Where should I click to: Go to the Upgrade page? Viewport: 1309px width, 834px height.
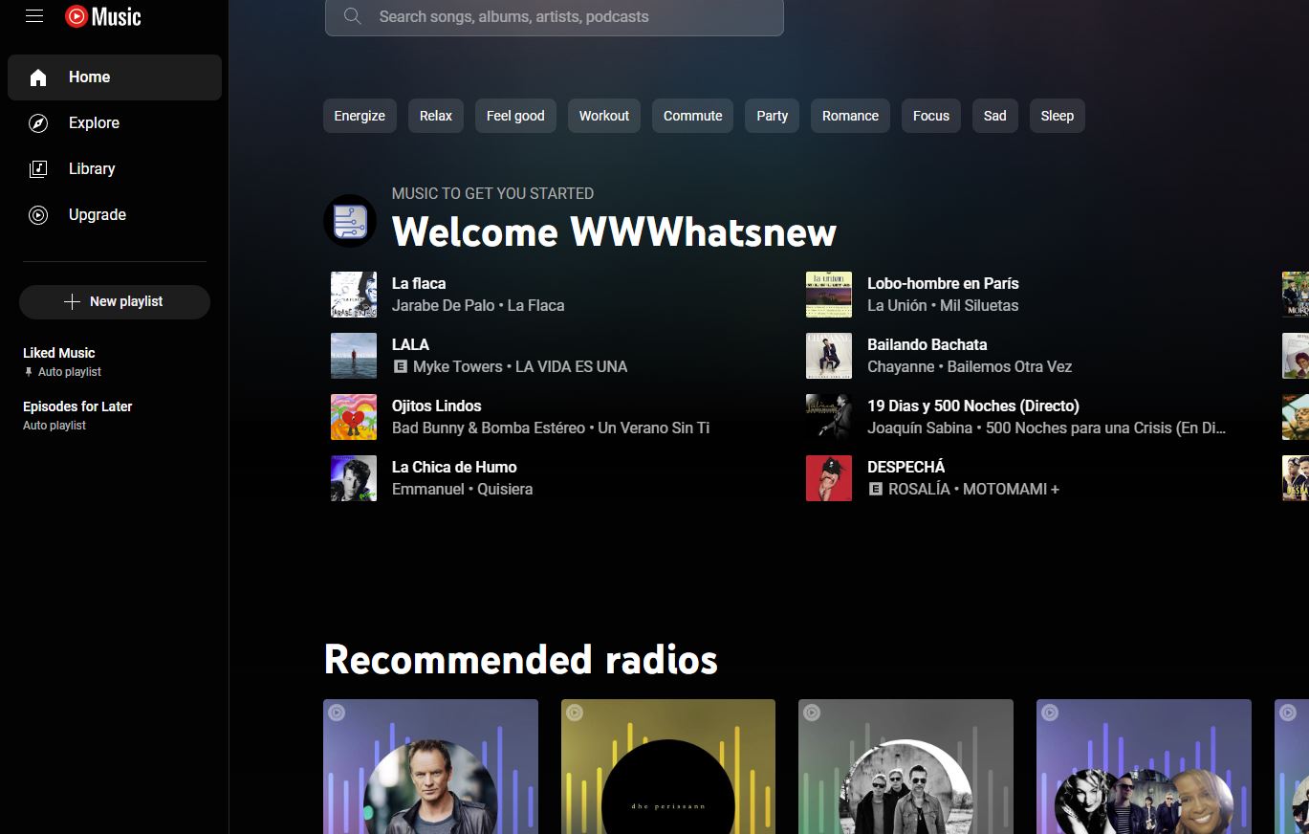(x=115, y=215)
